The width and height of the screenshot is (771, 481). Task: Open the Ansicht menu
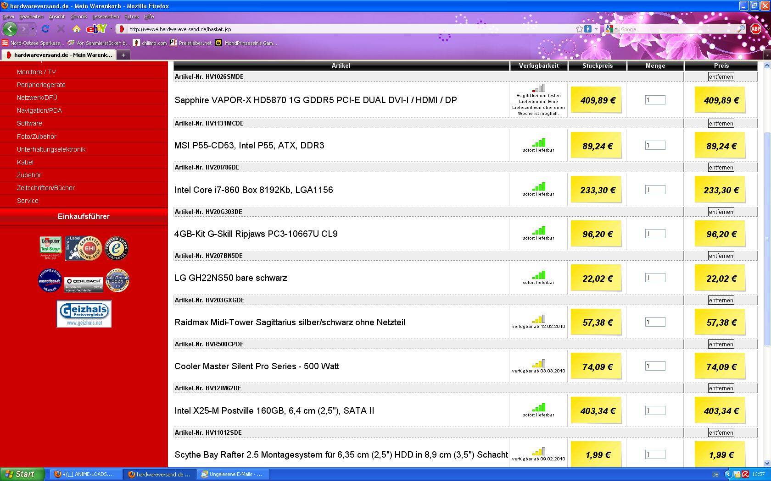point(57,16)
